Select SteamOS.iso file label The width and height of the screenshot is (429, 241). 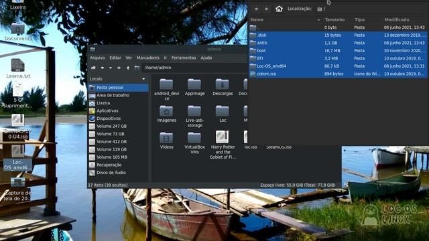pos(279,147)
